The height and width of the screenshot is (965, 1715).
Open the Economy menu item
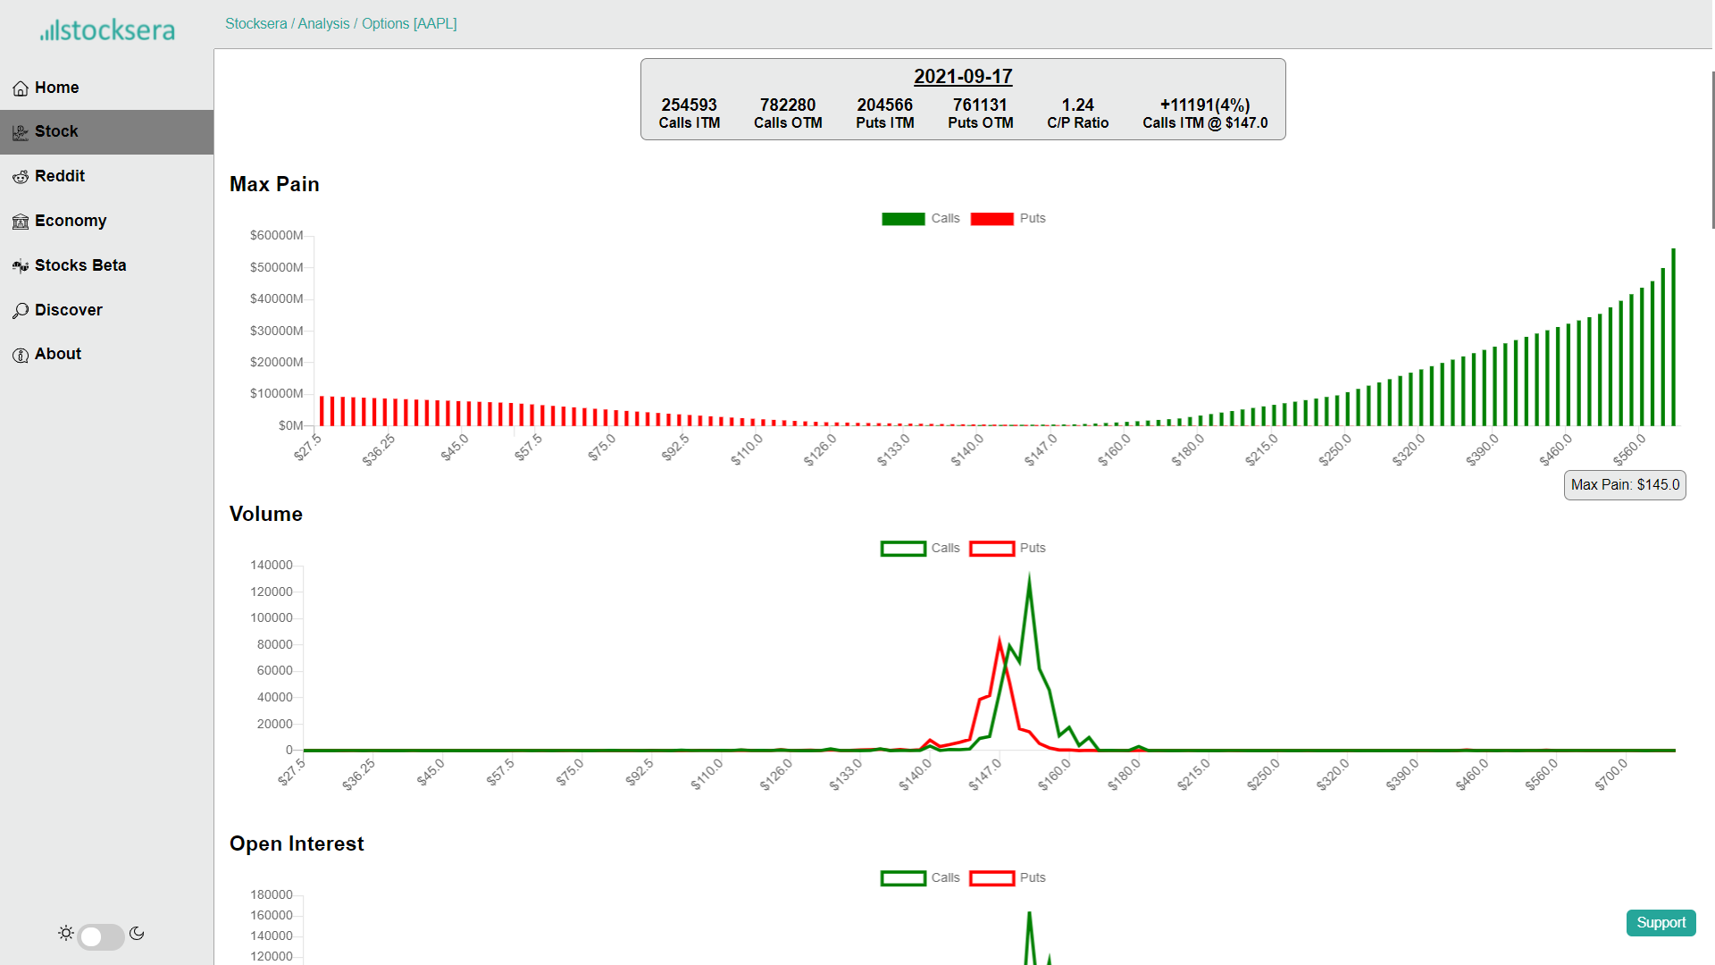point(71,221)
